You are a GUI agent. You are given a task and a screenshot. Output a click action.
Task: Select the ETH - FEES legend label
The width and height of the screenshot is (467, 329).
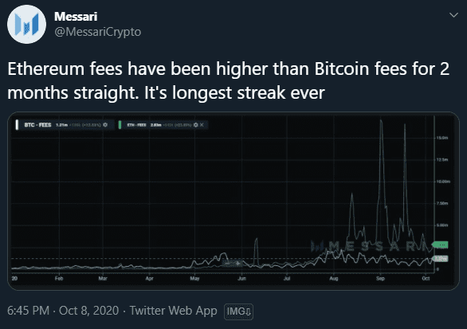[x=137, y=125]
